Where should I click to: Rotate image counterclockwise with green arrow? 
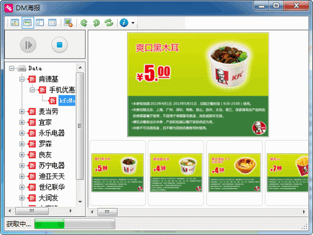pos(84,22)
